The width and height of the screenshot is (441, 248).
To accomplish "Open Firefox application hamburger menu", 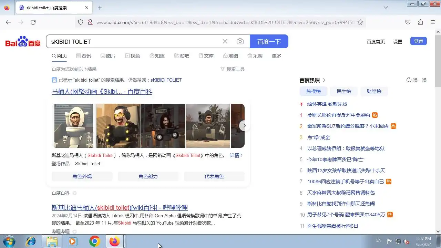I will pyautogui.click(x=433, y=22).
